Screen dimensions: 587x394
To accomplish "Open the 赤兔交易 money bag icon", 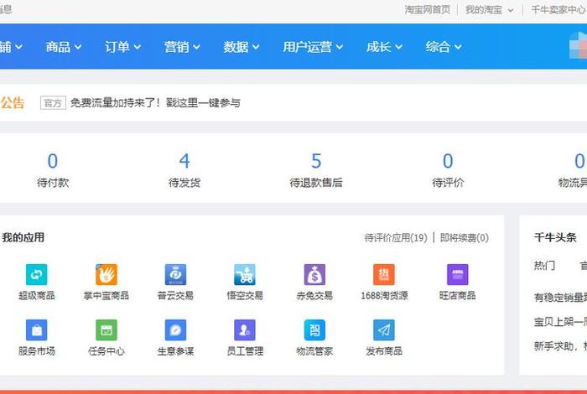I will coord(314,275).
